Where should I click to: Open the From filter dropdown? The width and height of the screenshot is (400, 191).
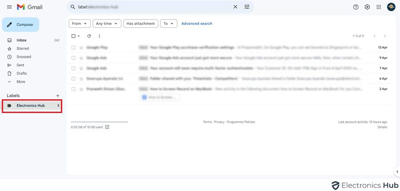(80, 23)
